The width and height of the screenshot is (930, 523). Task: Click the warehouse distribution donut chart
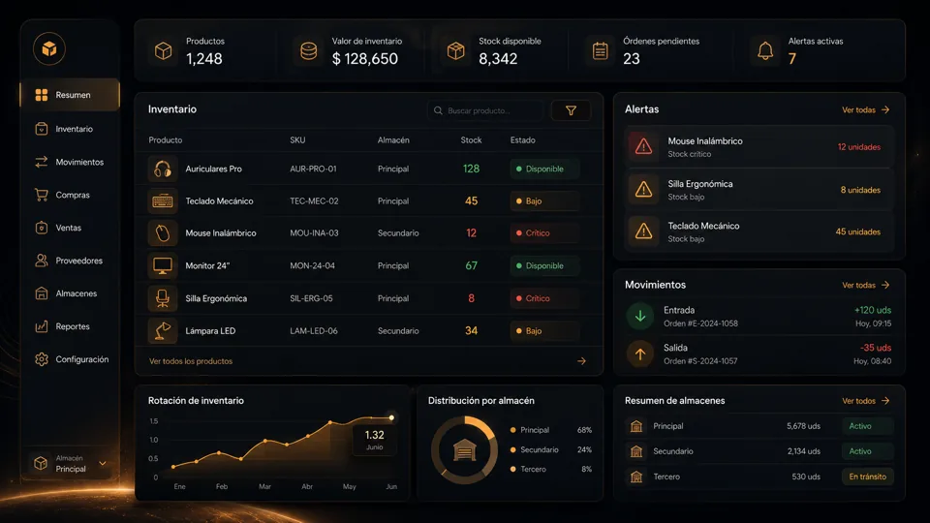coord(464,450)
